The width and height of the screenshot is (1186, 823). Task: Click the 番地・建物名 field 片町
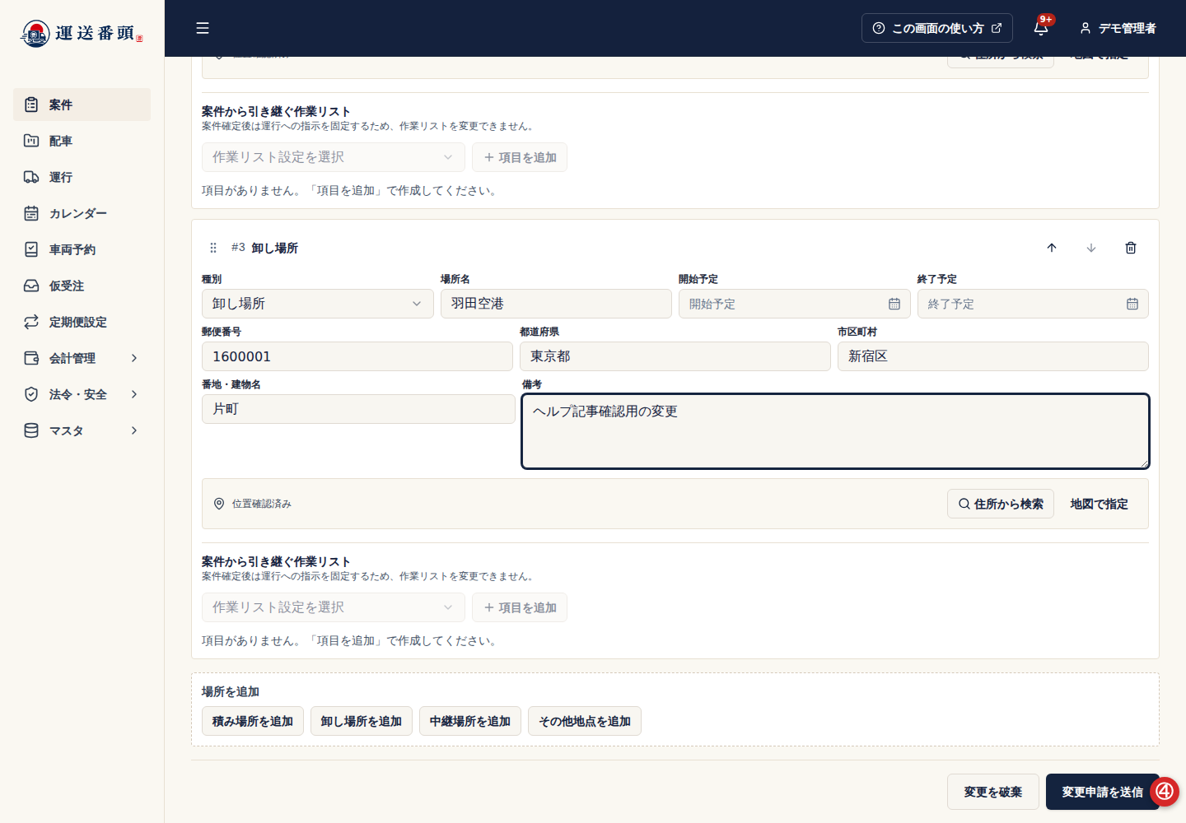coord(358,409)
